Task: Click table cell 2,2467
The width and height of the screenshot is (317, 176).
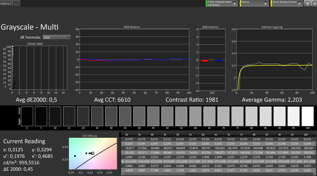Action: (129, 157)
